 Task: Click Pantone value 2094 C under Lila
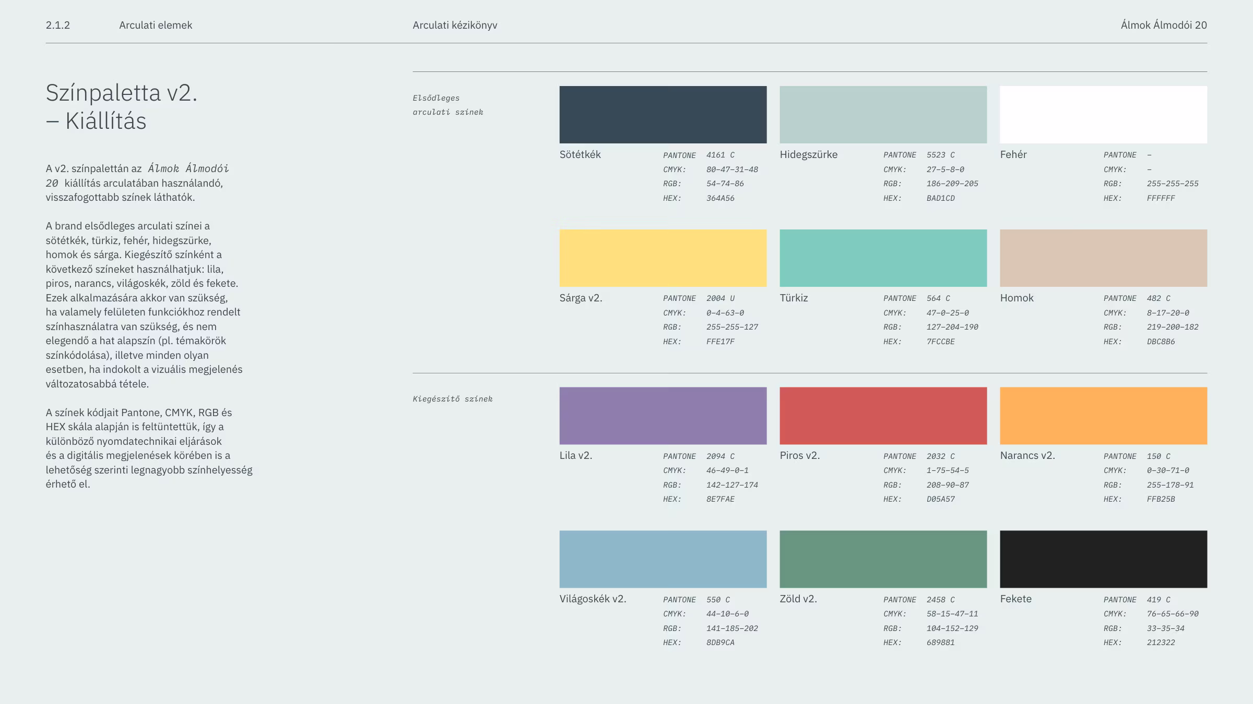pos(720,456)
